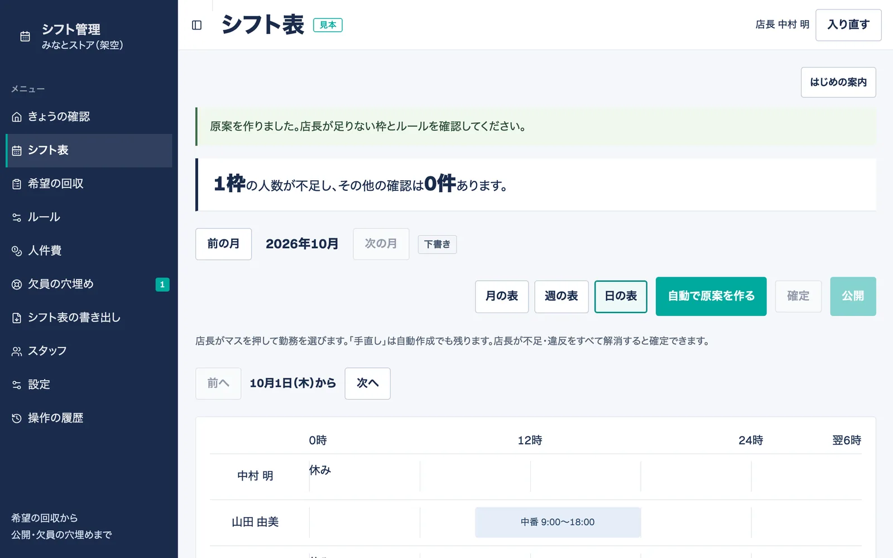
Task: Click the history icon for 操作の履歴
Action: (17, 419)
